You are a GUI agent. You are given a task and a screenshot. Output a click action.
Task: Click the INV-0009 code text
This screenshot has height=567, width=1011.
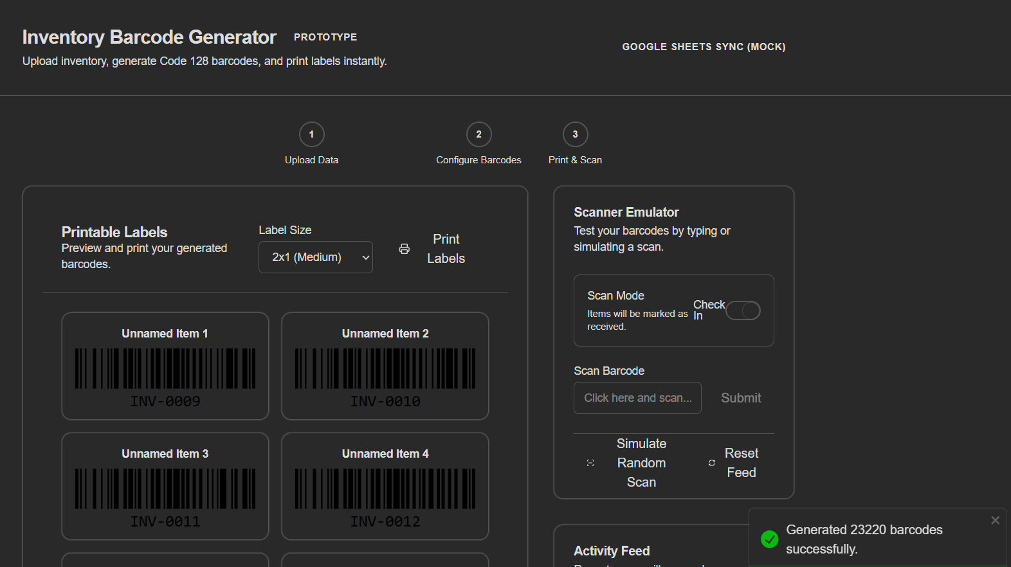[165, 401]
